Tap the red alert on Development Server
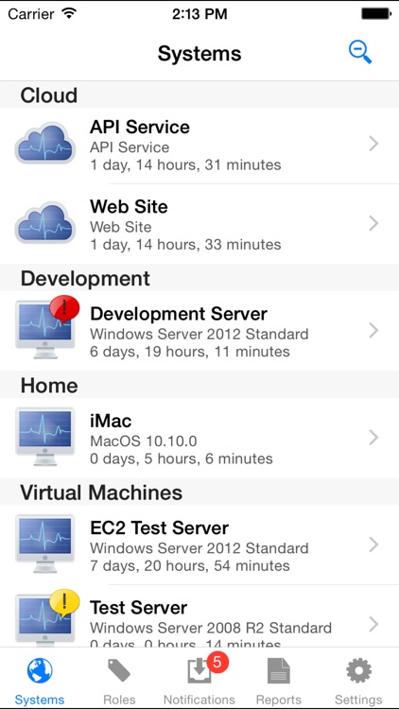Image resolution: width=399 pixels, height=709 pixels. point(64,309)
